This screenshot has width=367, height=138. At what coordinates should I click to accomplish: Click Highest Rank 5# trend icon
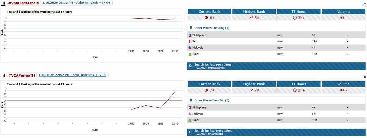(251, 18)
